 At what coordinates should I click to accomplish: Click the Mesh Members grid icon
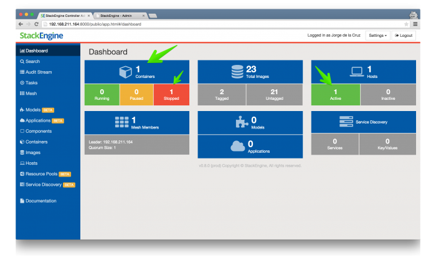click(122, 122)
